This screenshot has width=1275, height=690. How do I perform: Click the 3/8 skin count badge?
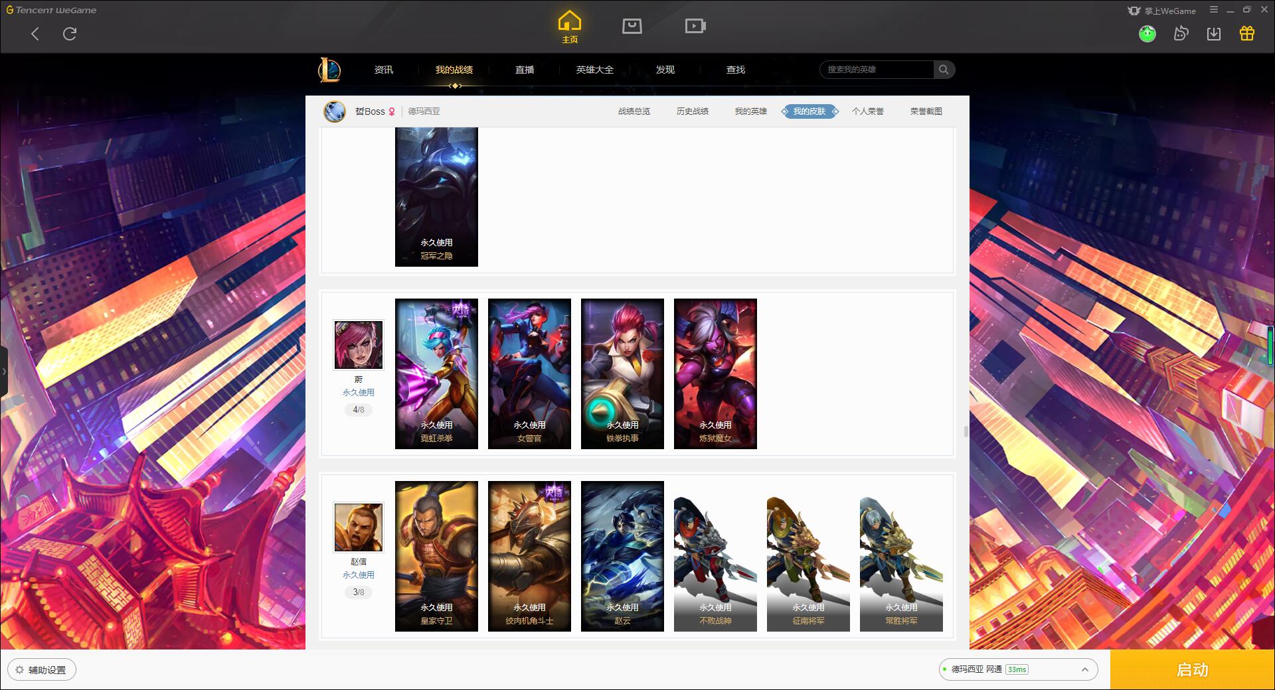359,592
